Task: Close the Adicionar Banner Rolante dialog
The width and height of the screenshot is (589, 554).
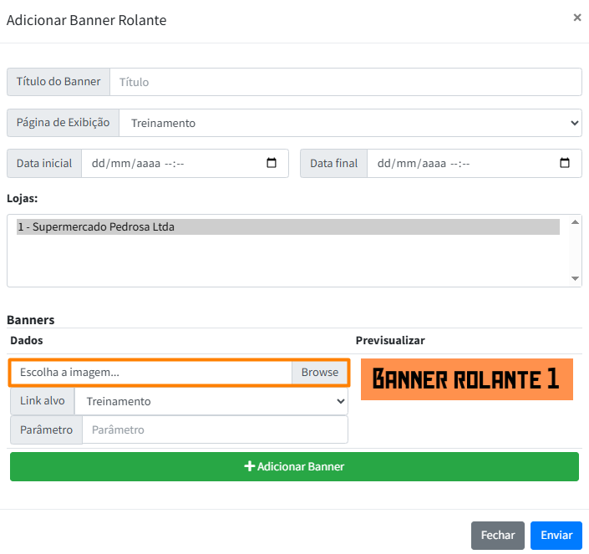Action: click(576, 18)
